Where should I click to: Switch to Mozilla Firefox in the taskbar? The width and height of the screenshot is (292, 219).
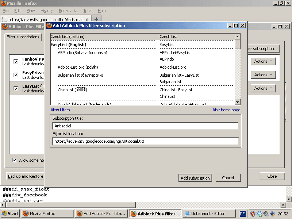[48, 214]
